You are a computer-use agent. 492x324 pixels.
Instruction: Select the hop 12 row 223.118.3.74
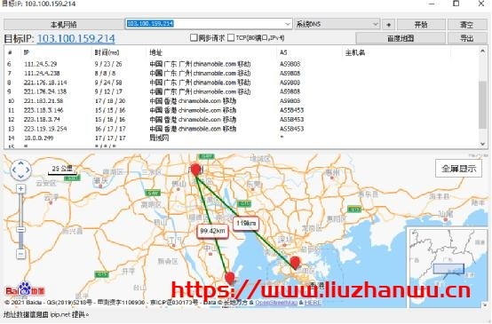[241, 120]
